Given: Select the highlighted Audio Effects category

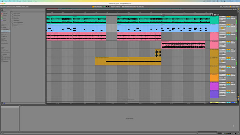Looking at the screenshot, I should pyautogui.click(x=6, y=31).
